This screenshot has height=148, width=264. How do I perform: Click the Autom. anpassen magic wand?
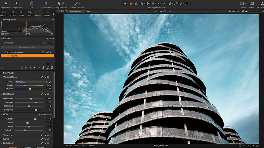75,3
